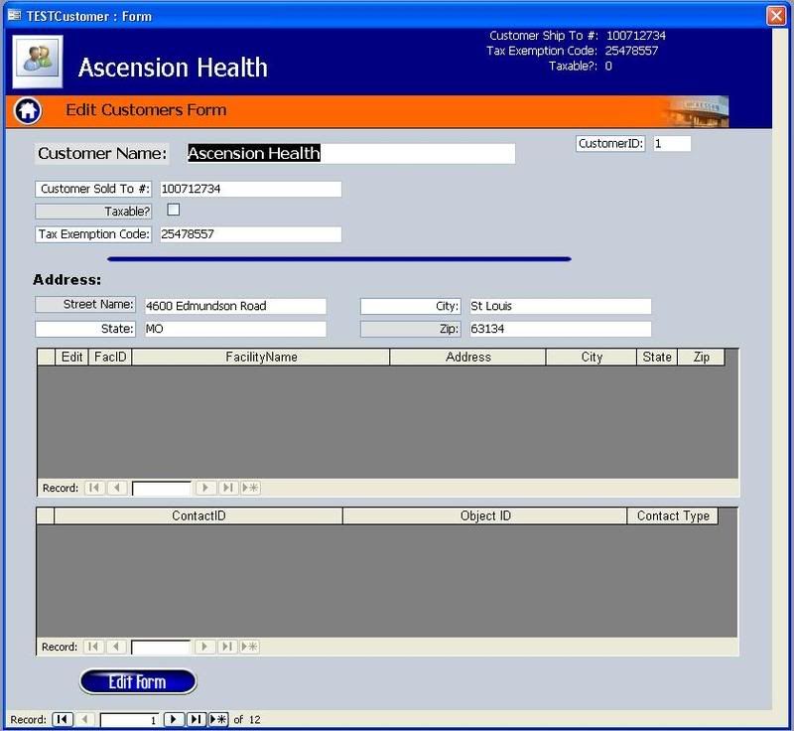Click record number box in facility subform
Viewport: 794px width, 731px height.
click(x=162, y=489)
